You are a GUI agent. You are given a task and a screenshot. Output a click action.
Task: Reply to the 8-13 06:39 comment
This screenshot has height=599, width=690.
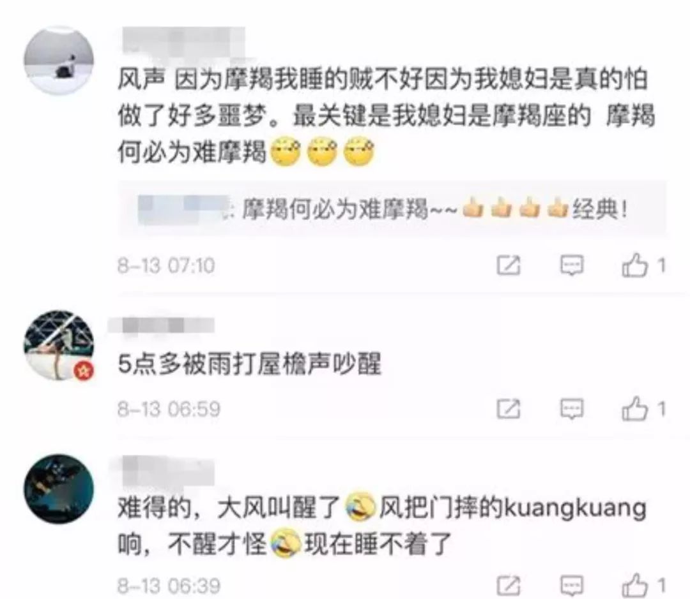(572, 586)
